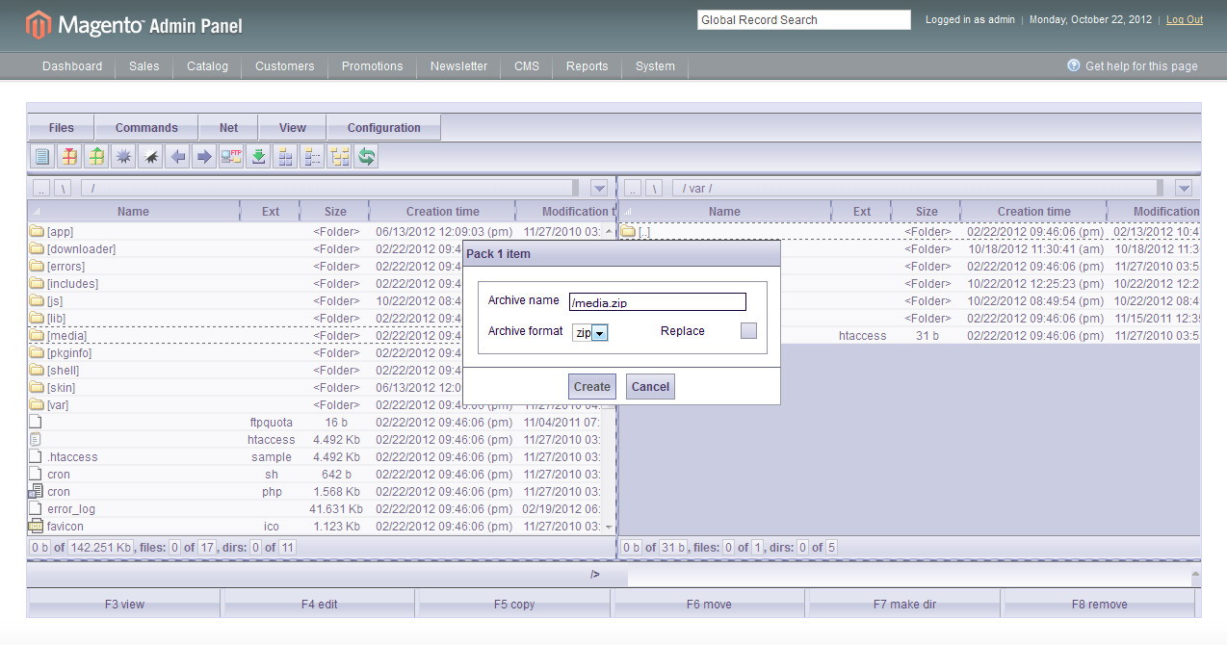Open the View menu
1227x645 pixels.
293,127
